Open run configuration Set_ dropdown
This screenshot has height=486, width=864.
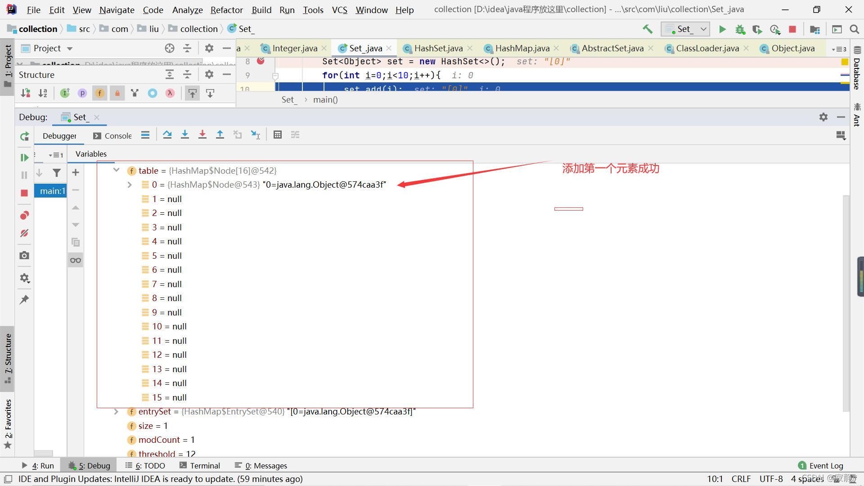685,29
